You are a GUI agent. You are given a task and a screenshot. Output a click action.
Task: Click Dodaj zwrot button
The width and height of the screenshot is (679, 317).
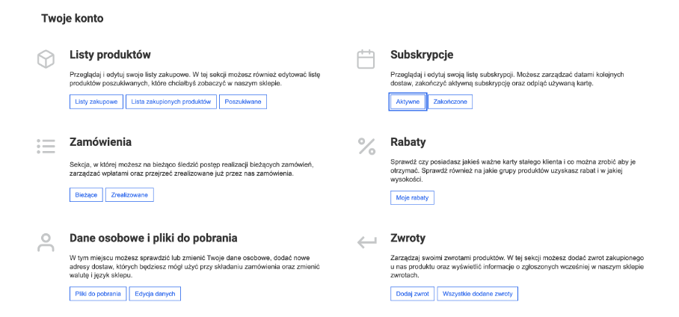(x=412, y=294)
